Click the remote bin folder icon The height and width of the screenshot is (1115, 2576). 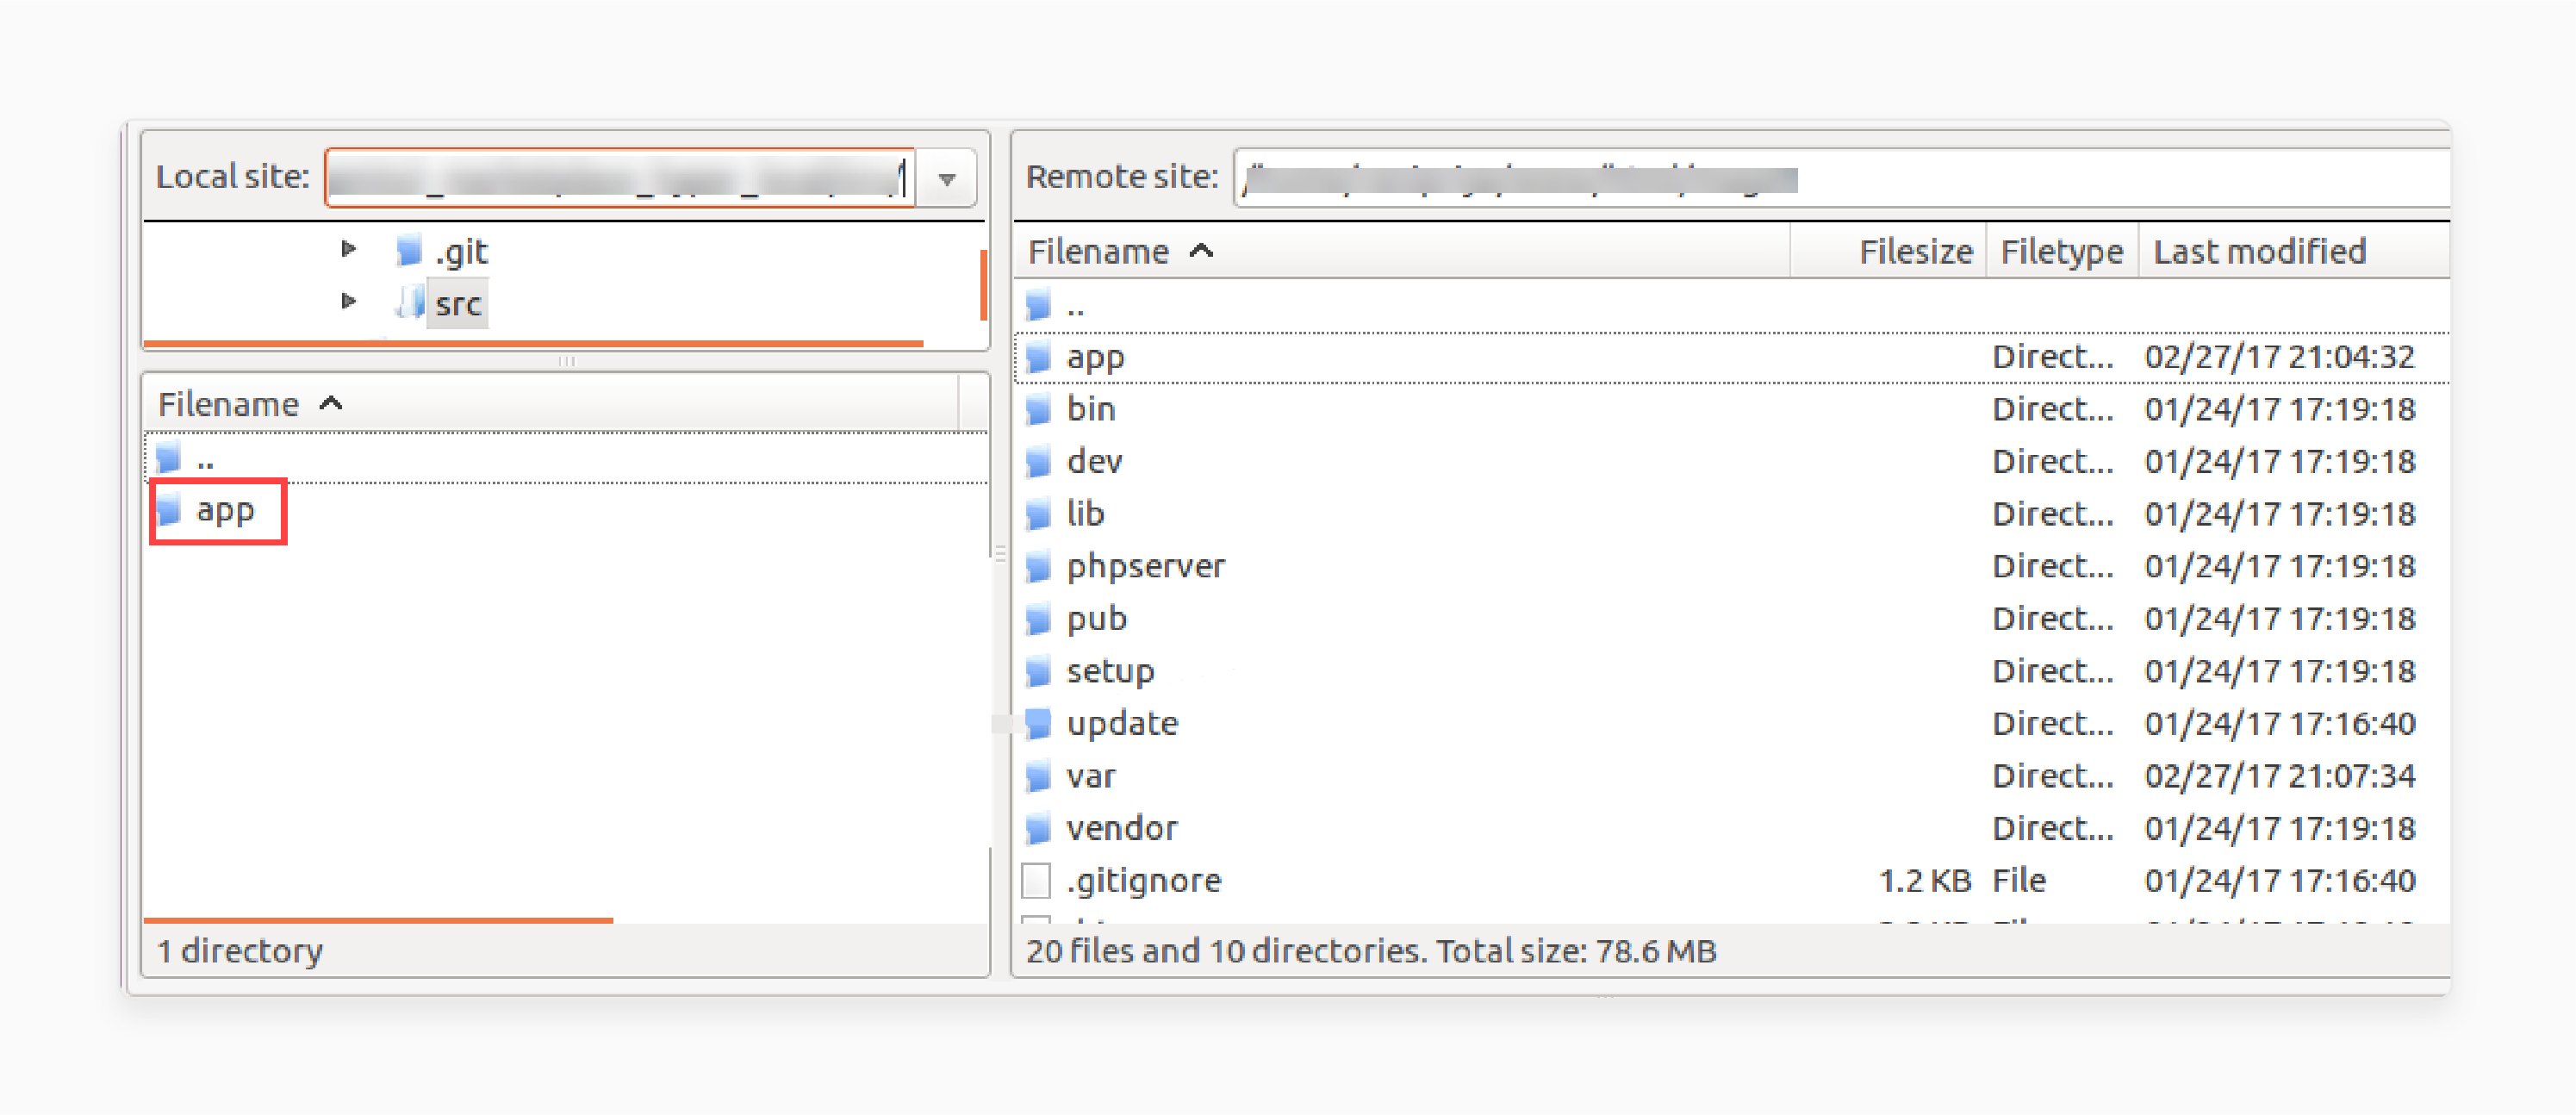[1039, 409]
